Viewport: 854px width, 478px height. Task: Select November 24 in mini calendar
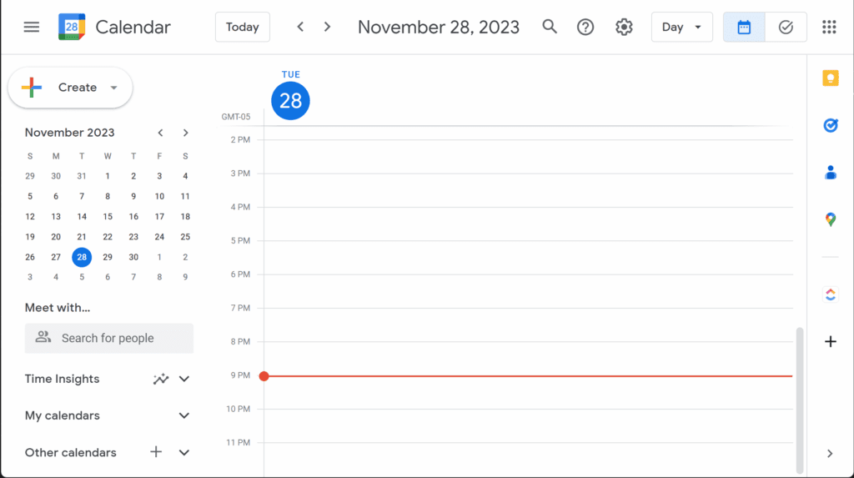point(159,237)
